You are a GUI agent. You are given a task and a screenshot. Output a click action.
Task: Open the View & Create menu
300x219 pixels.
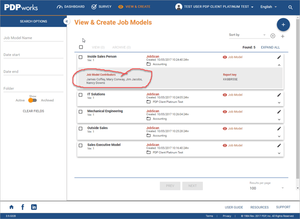pyautogui.click(x=134, y=7)
